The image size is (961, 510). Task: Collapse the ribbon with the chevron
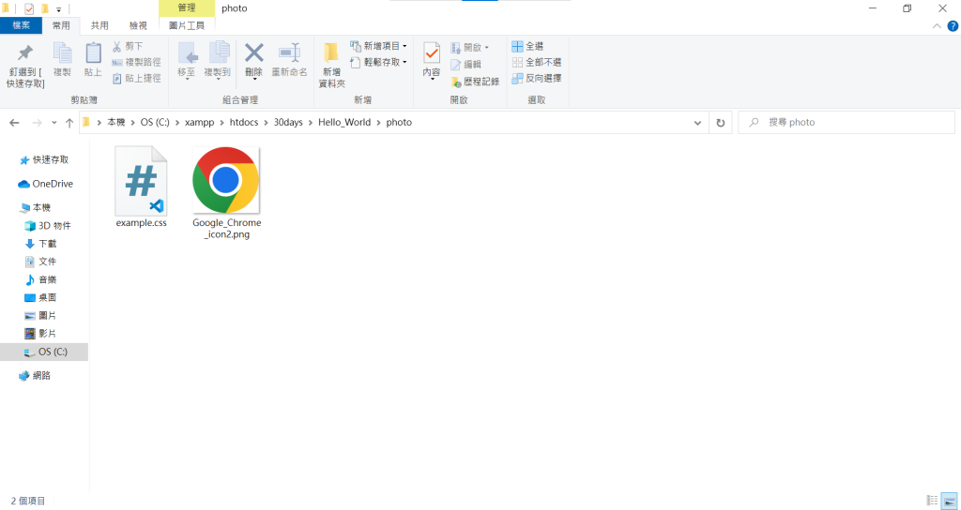click(x=937, y=25)
